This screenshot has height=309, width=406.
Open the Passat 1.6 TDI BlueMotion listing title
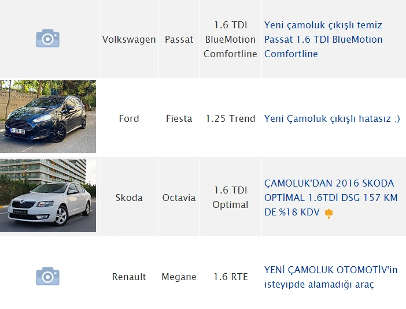tap(323, 39)
